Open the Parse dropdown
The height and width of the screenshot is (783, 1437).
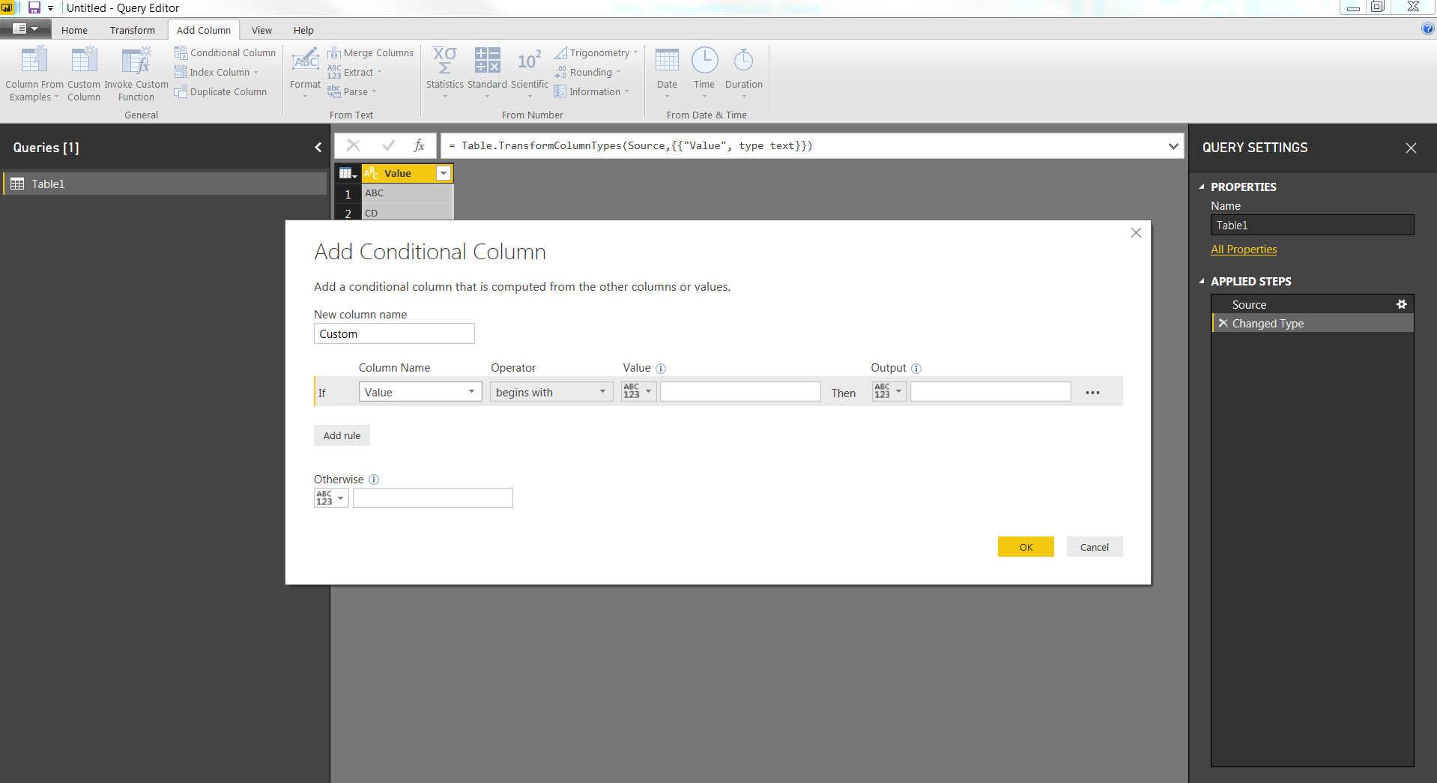coord(352,91)
